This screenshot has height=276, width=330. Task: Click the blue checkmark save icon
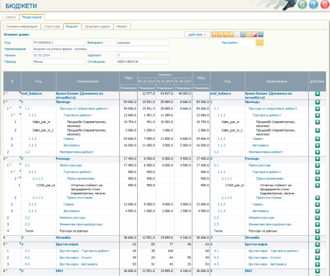260,34
